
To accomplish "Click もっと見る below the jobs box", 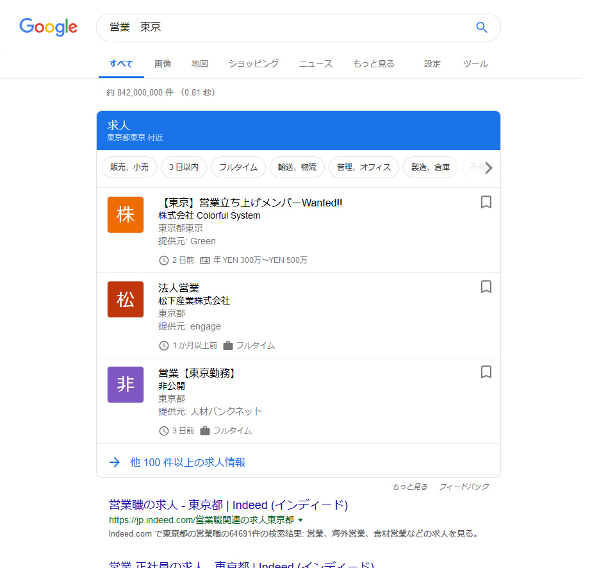I will (410, 487).
